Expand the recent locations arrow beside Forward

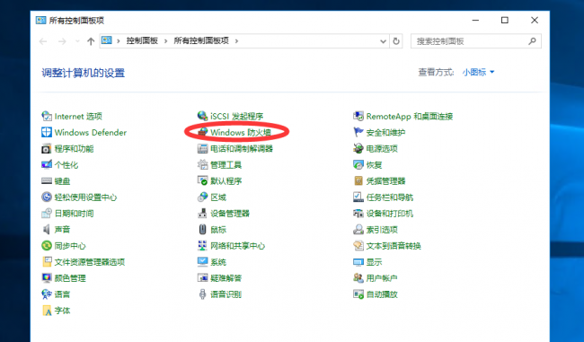[x=77, y=41]
